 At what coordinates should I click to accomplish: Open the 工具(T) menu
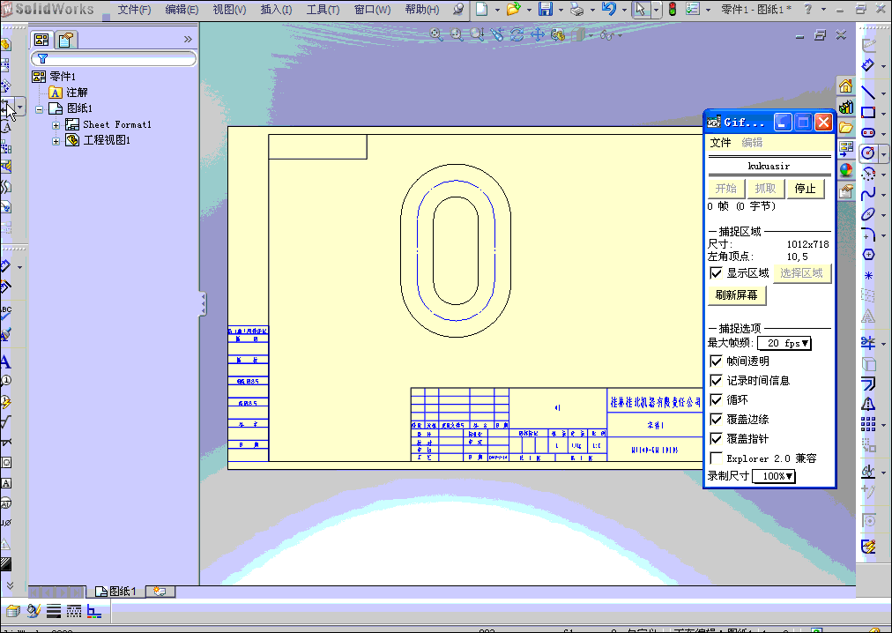pos(323,10)
